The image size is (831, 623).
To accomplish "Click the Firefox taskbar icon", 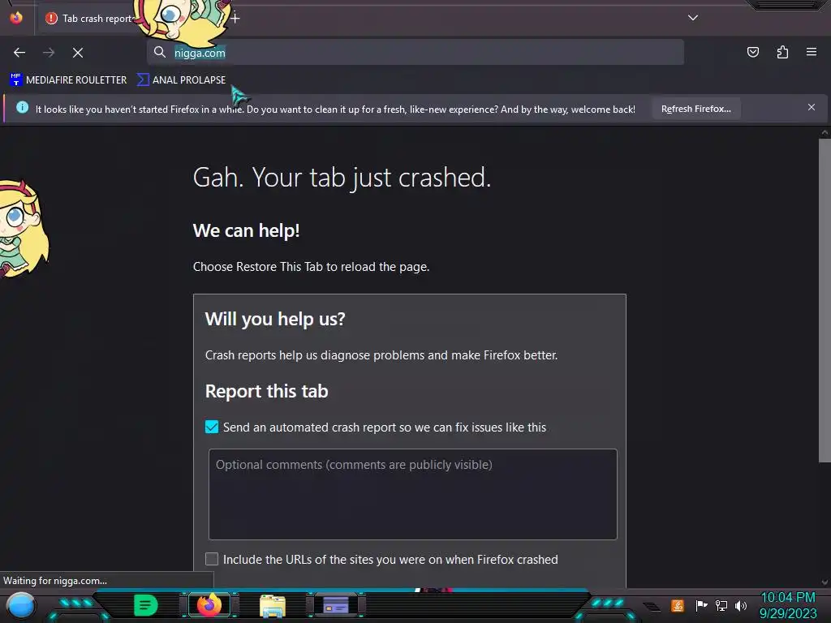I will 209,605.
